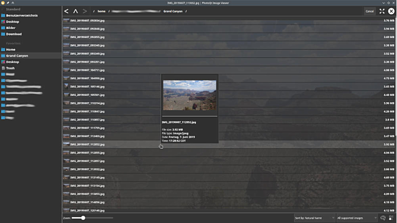The height and width of the screenshot is (223, 397).
Task: Click the Cancel button
Action: click(x=370, y=11)
